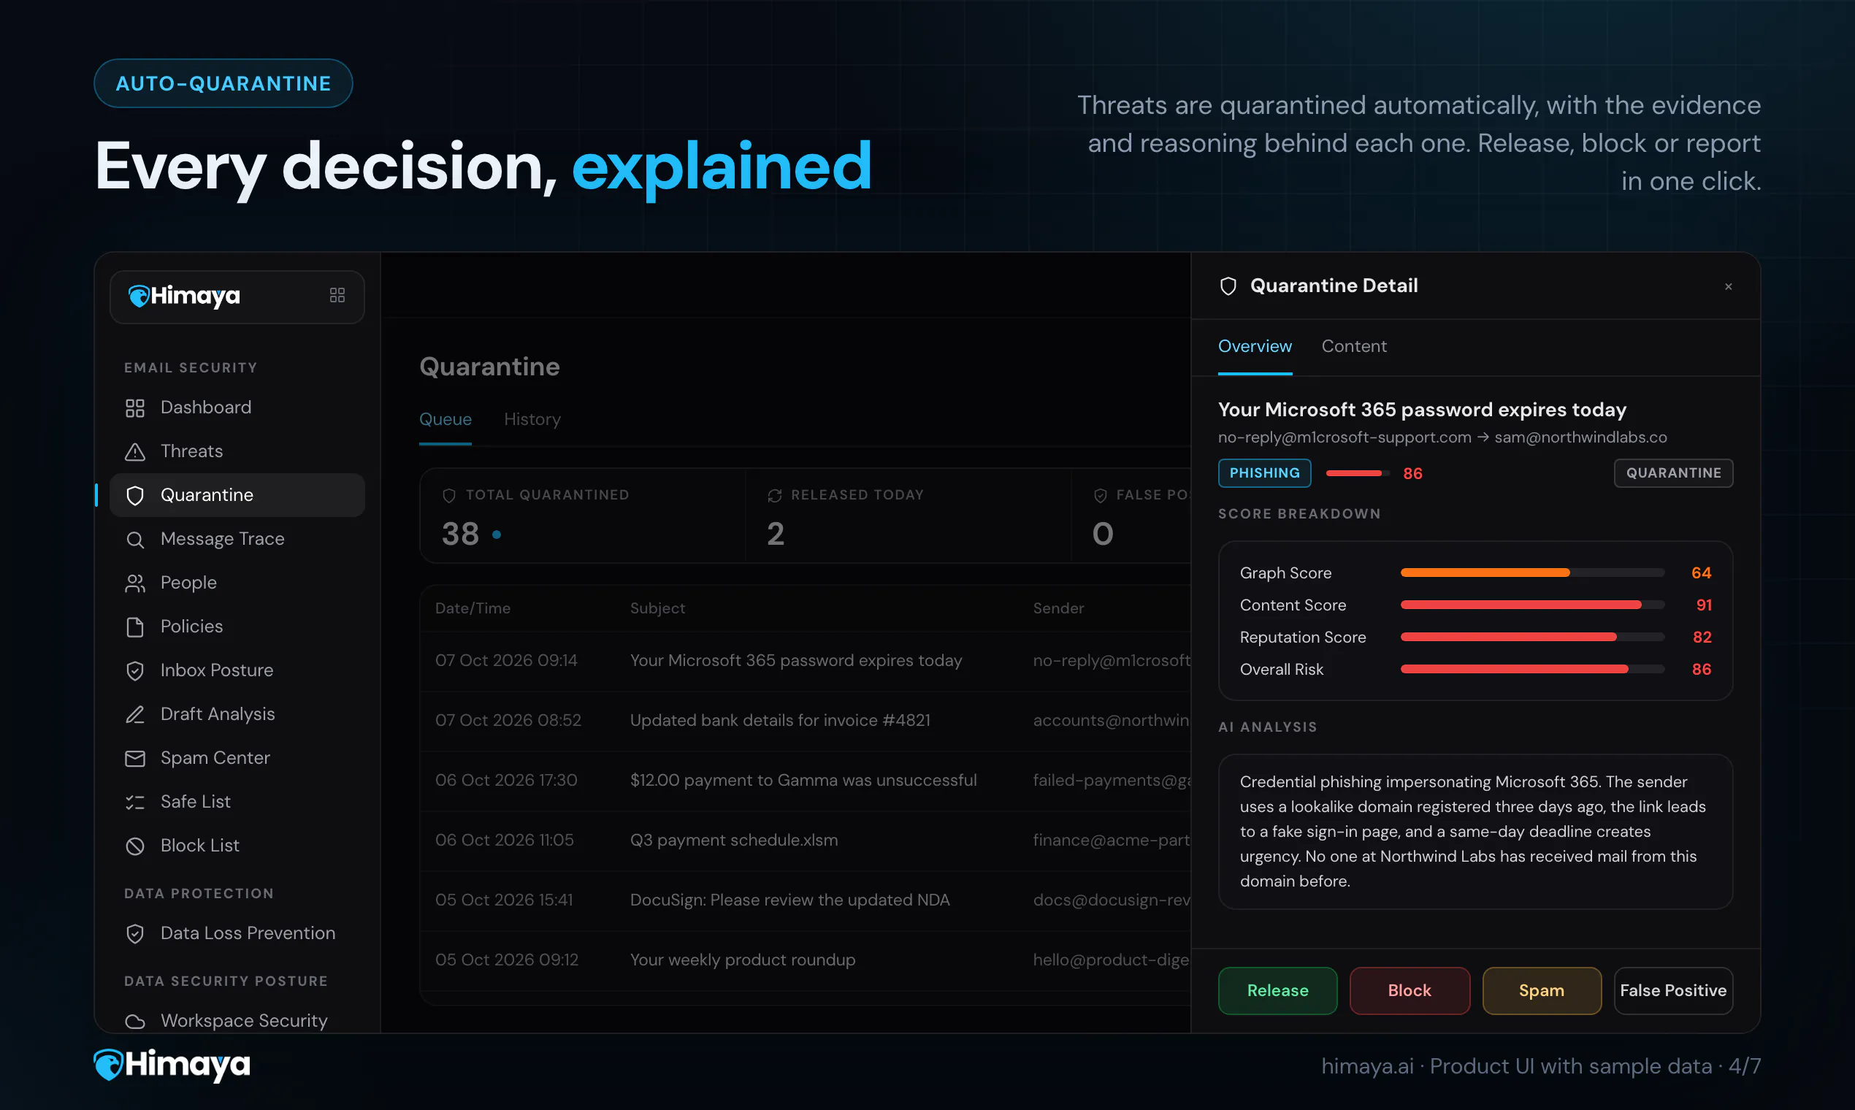Viewport: 1855px width, 1110px height.
Task: Open the 'Updated bank details for invoice #4821' row
Action: [x=805, y=720]
